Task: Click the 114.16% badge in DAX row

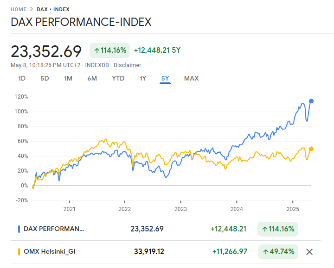Action: click(x=278, y=229)
